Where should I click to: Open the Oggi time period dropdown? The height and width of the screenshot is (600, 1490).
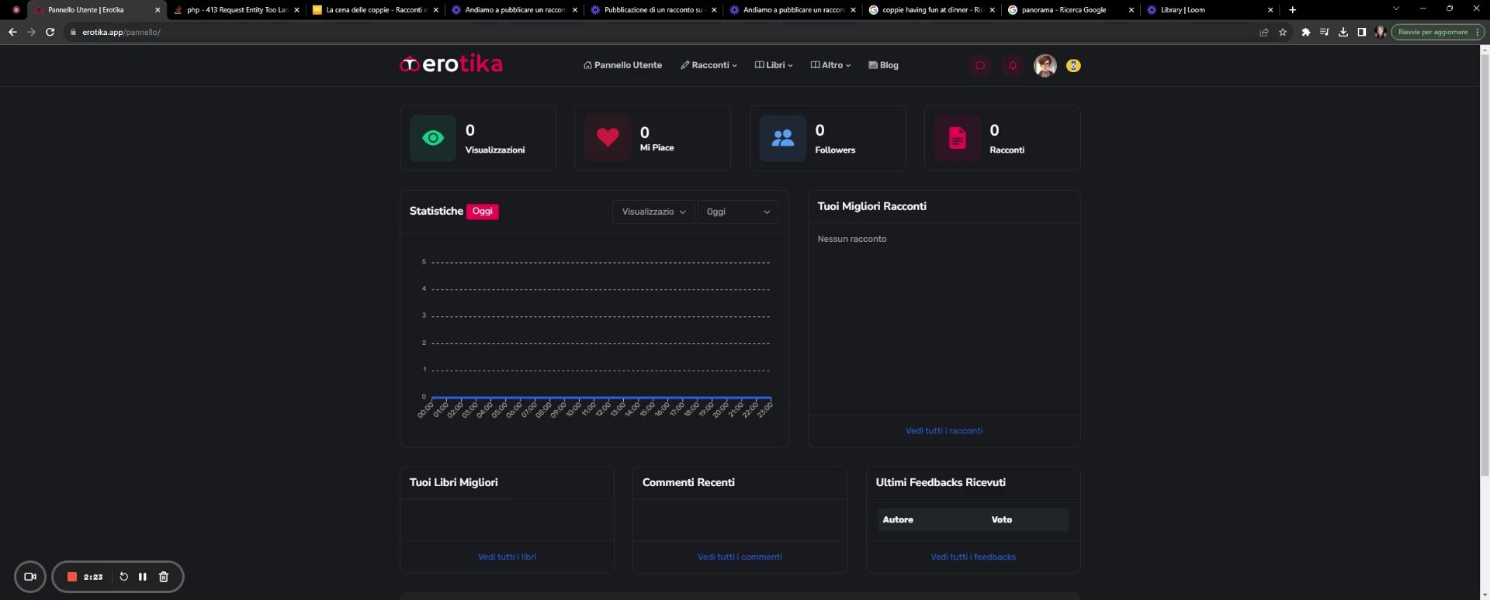(x=737, y=212)
